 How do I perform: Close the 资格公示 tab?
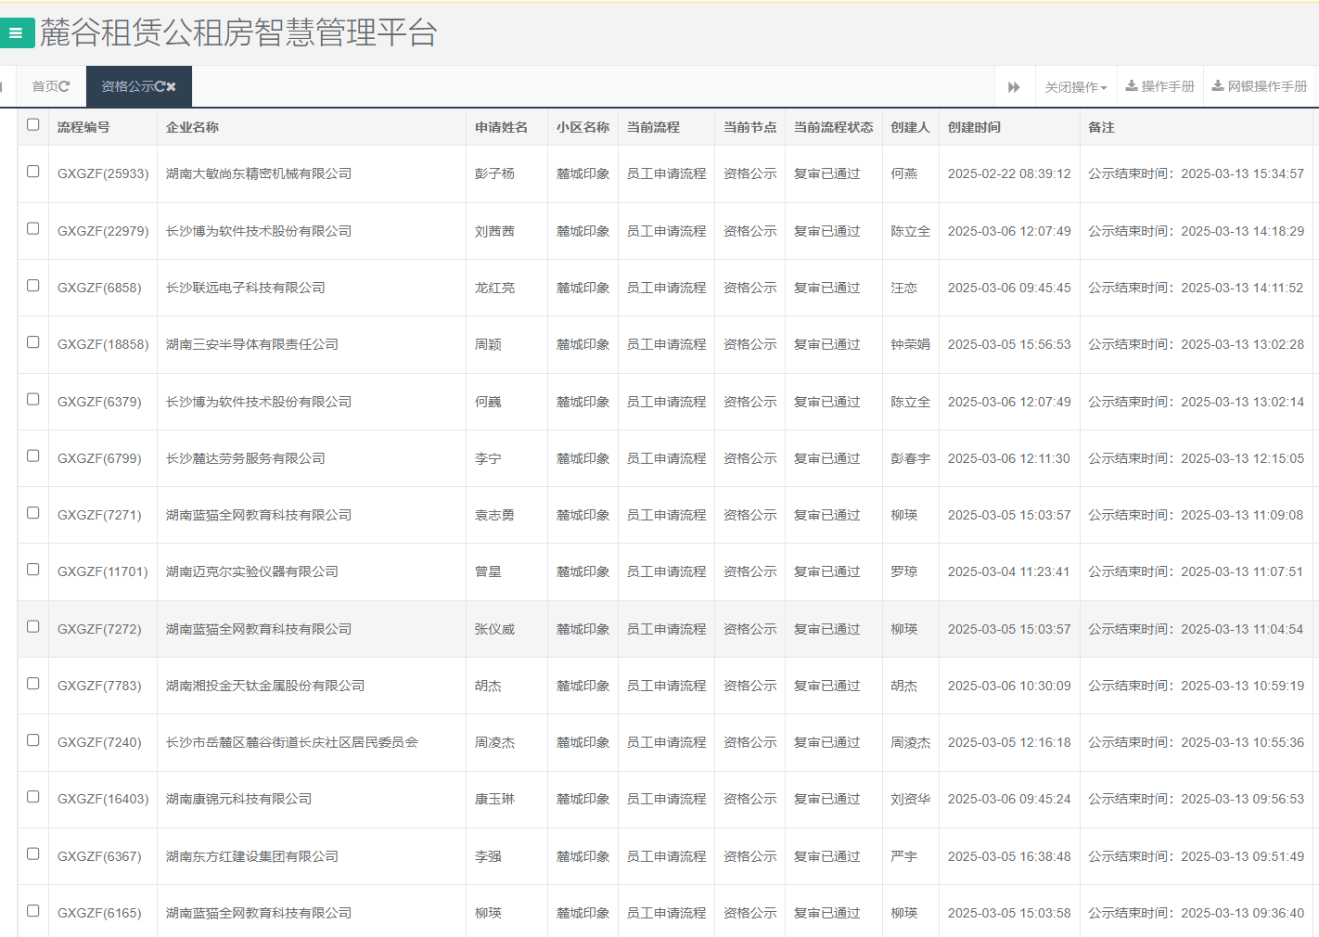(173, 85)
